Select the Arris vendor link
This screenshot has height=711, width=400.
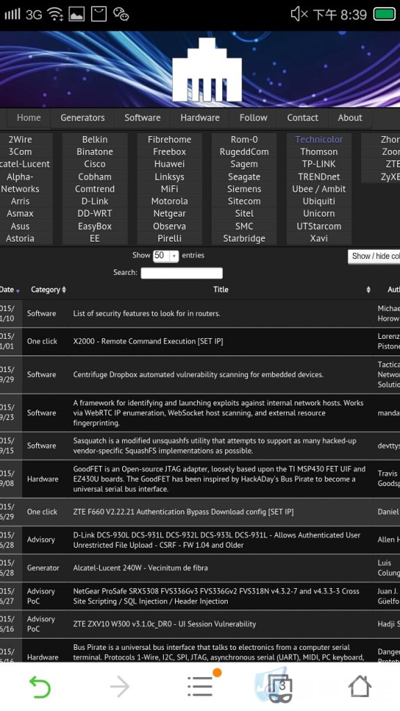20,201
